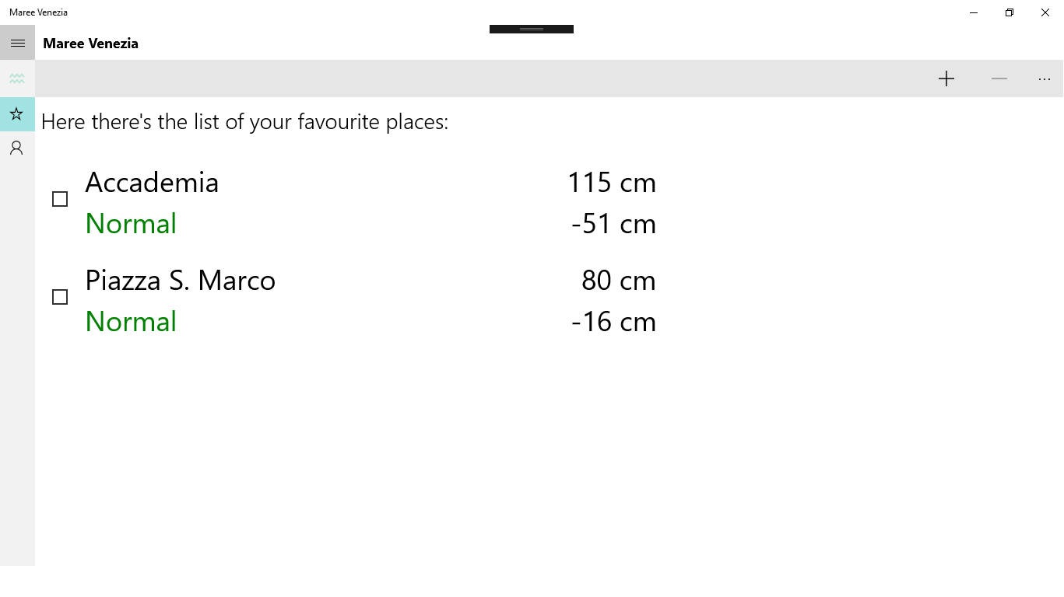This screenshot has width=1064, height=597.
Task: Click the Normal status under Accademia
Action: (x=131, y=224)
